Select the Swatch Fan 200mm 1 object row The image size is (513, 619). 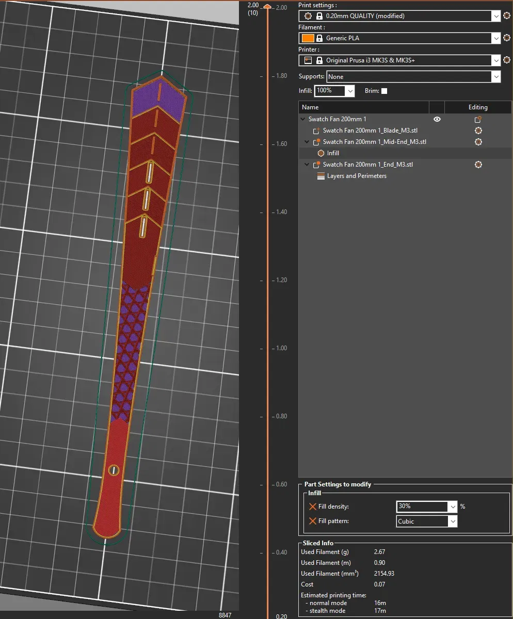[x=405, y=119]
